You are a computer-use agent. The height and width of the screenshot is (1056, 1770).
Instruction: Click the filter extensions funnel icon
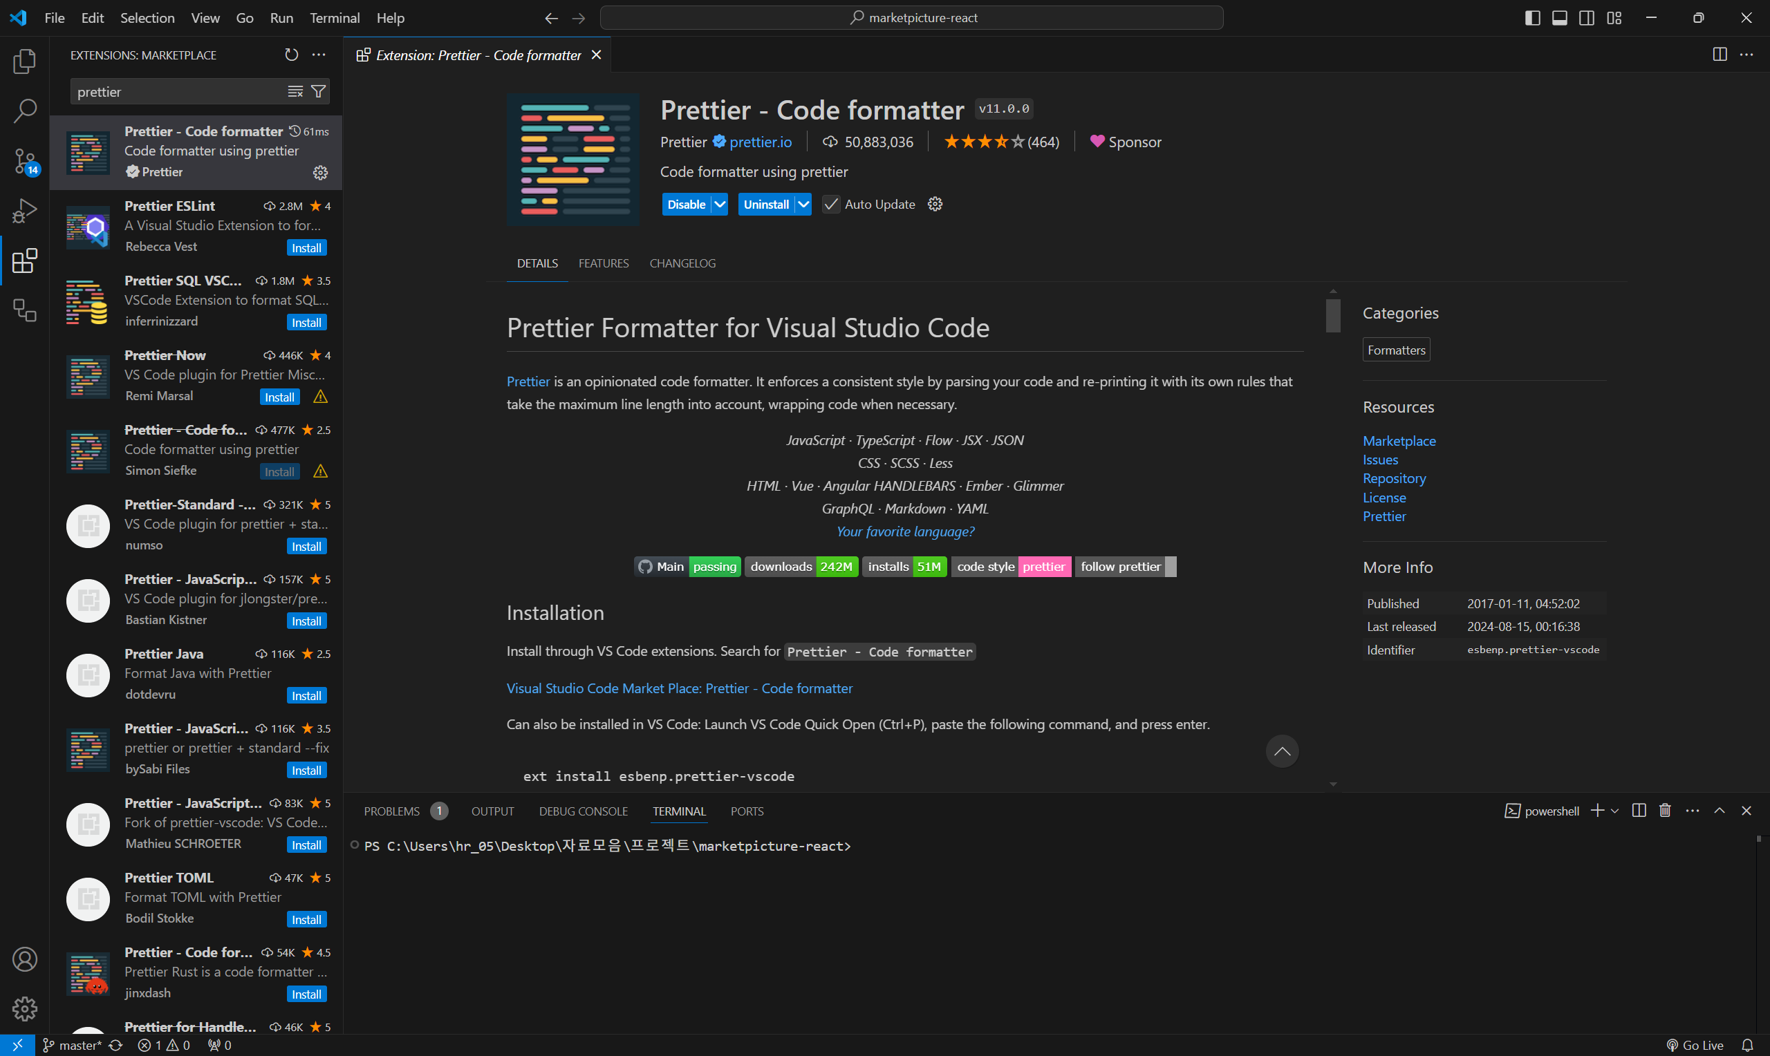coord(319,92)
